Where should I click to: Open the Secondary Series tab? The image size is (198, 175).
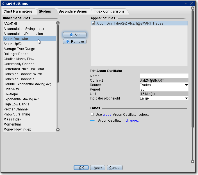70,11
